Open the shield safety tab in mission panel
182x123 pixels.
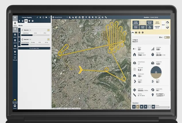[x=29, y=21]
